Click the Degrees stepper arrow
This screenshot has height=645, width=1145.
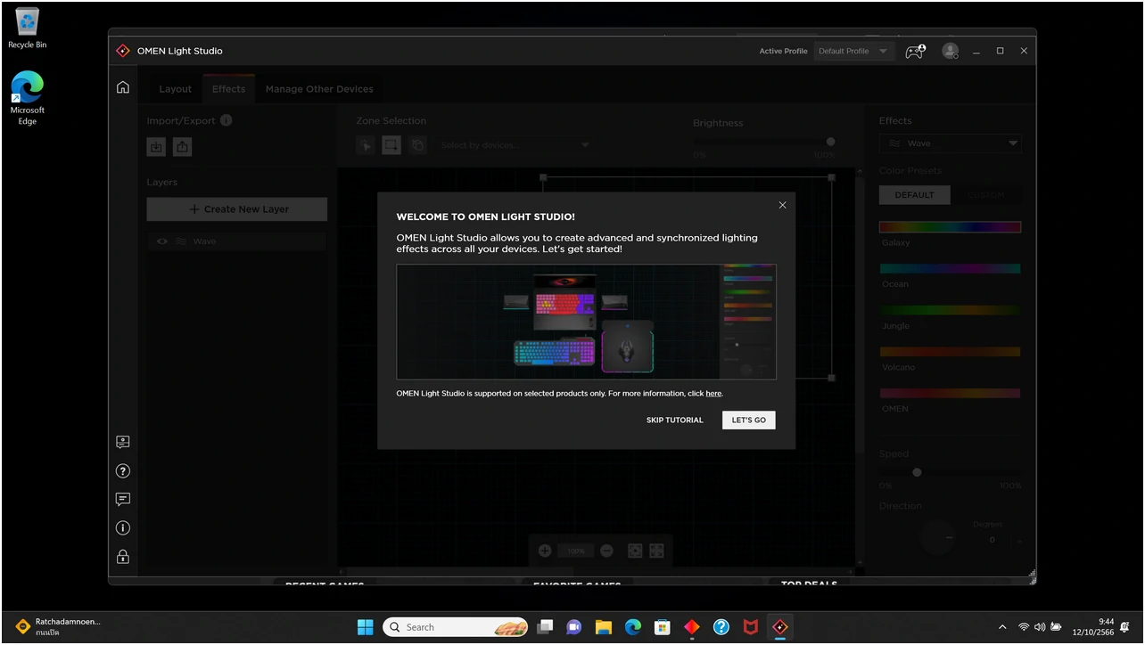[1019, 540]
